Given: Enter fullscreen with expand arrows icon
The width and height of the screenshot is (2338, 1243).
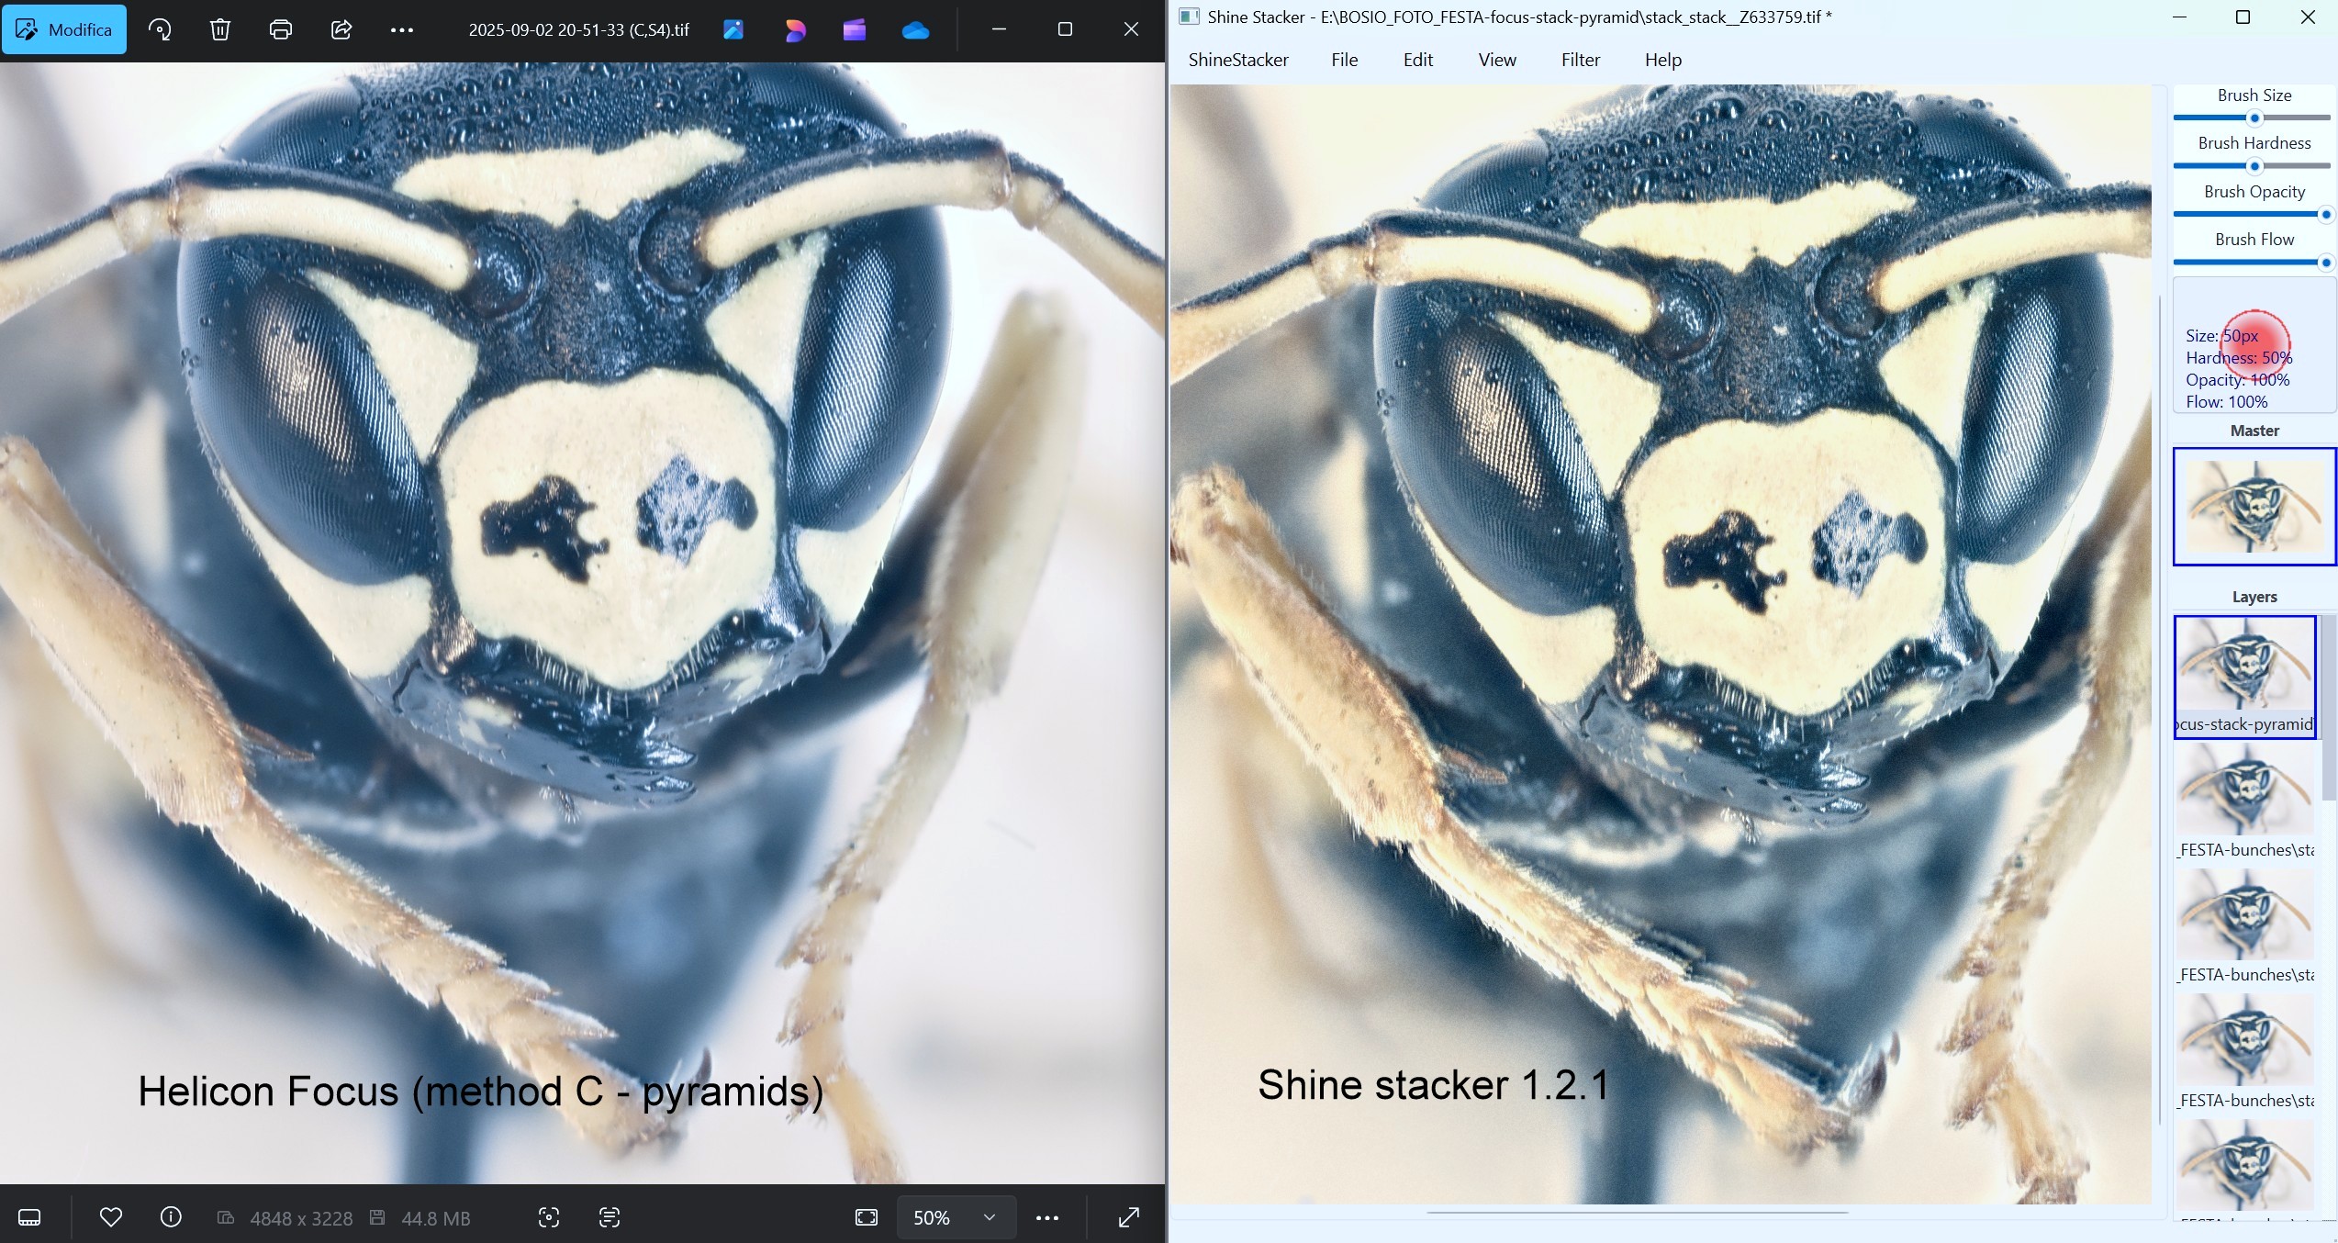Looking at the screenshot, I should [1129, 1217].
